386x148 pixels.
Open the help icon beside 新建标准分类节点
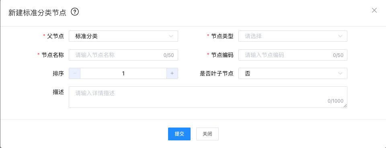pyautogui.click(x=75, y=12)
